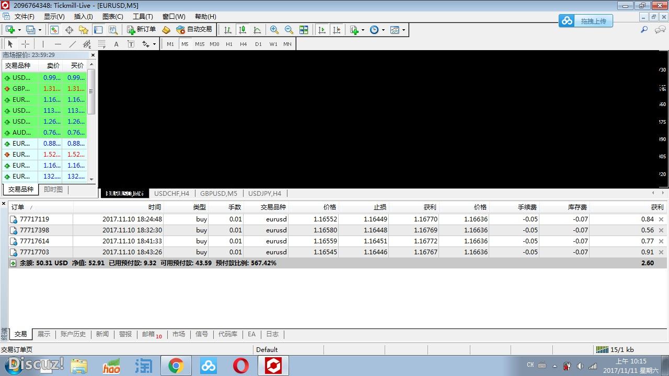This screenshot has width=669, height=376.
Task: Open the MetaEditor yellow book icon
Action: tap(166, 30)
